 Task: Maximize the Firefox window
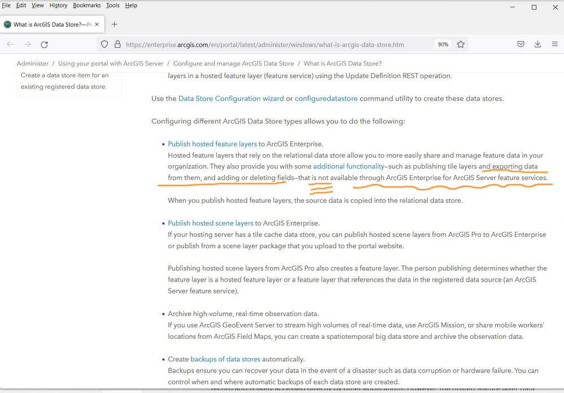click(534, 7)
